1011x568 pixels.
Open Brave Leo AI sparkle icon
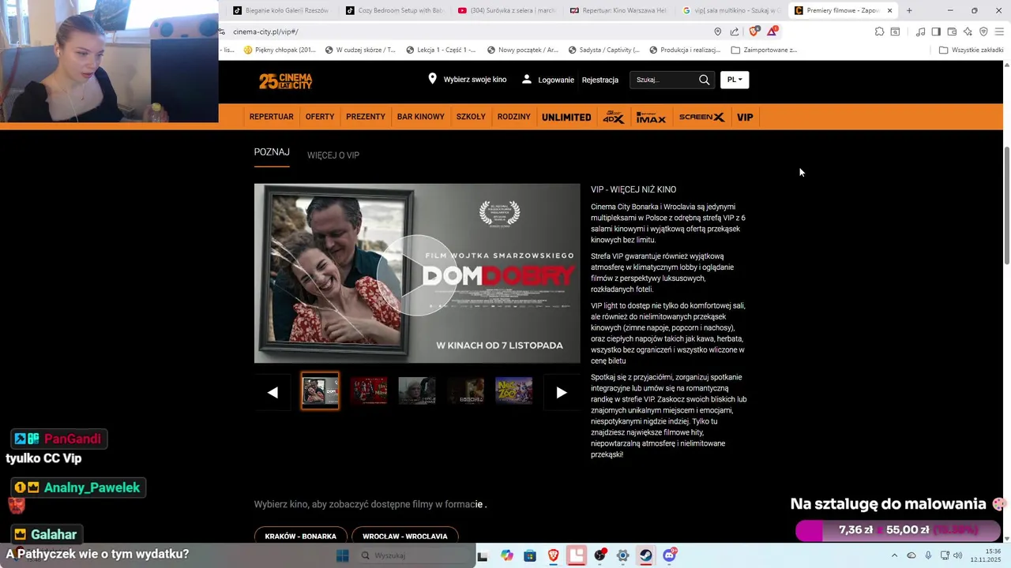click(968, 32)
